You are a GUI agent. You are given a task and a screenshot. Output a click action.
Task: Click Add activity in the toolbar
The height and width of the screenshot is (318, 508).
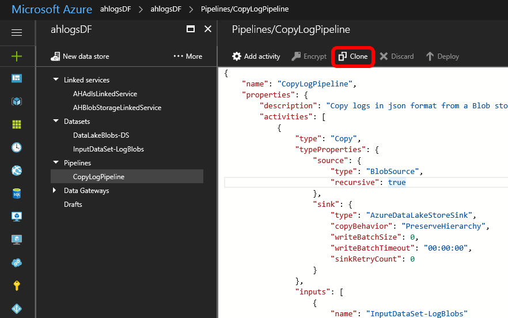pyautogui.click(x=256, y=56)
